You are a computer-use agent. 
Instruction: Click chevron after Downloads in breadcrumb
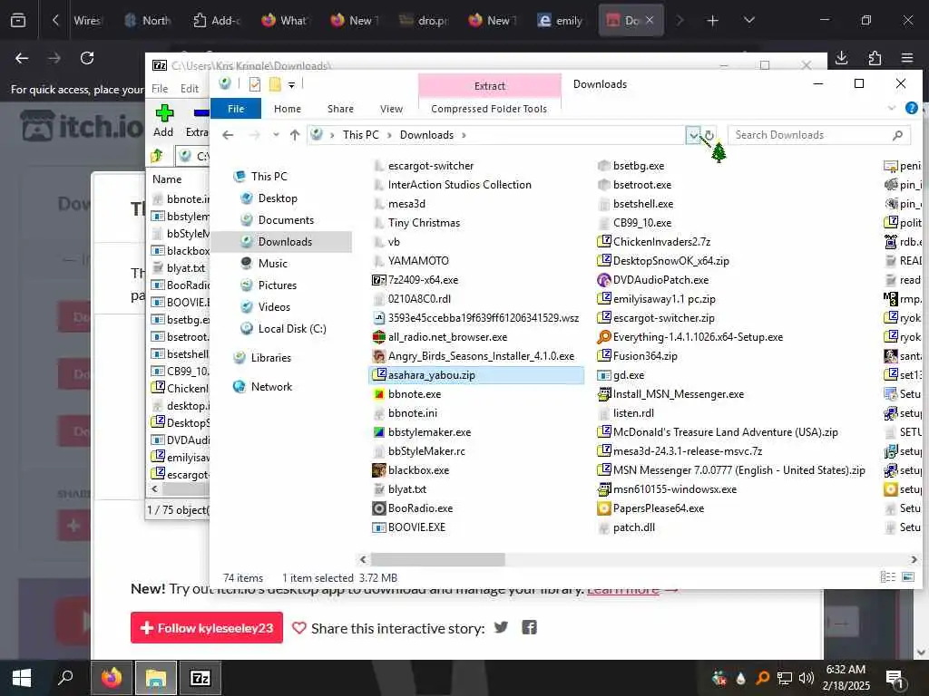coord(464,135)
